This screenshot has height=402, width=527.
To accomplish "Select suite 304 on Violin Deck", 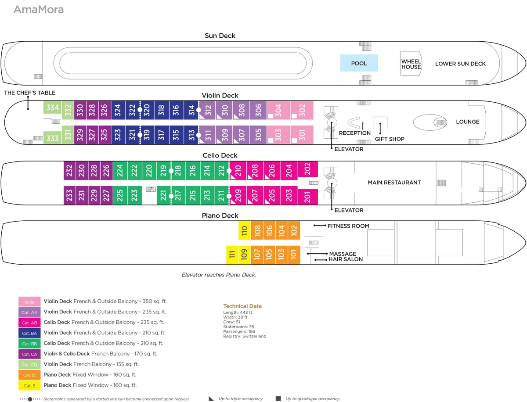I will point(278,109).
